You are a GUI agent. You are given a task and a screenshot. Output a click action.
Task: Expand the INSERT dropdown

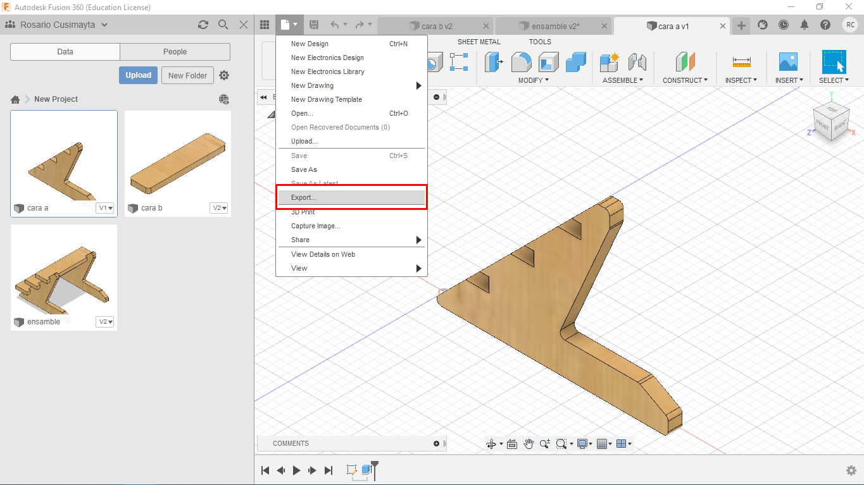click(789, 80)
